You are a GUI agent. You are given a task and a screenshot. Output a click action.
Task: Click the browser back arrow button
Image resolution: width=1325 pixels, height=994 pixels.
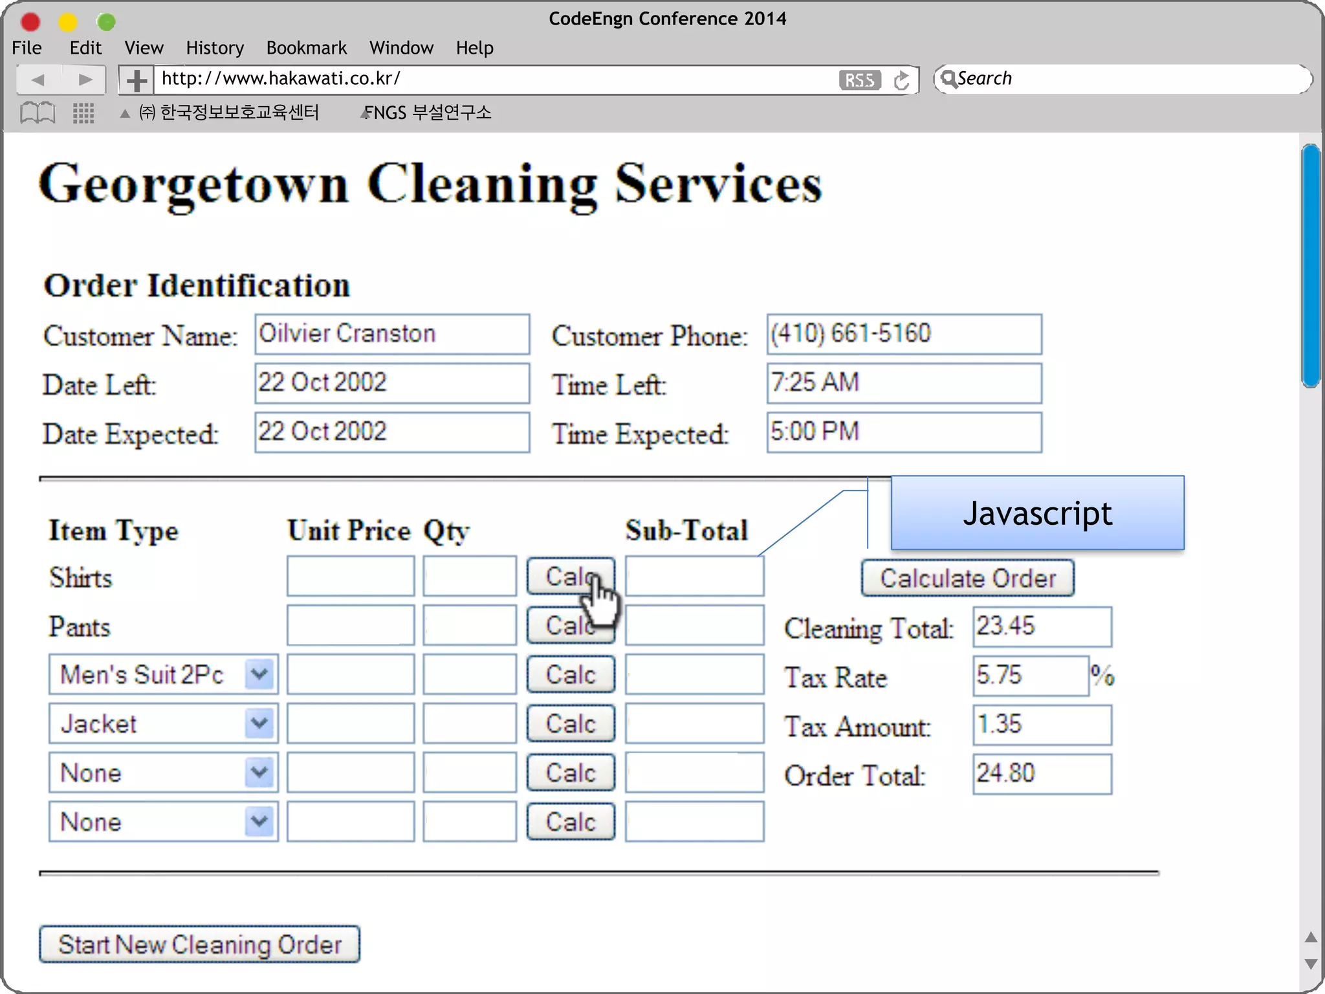pos(38,80)
